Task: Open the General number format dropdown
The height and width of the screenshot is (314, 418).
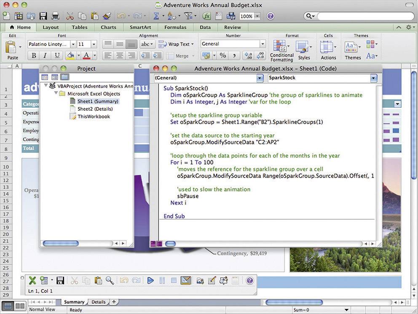Action: 263,44
